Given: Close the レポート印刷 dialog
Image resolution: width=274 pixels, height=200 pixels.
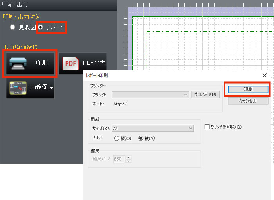Looking at the screenshot, I should pyautogui.click(x=265, y=75).
